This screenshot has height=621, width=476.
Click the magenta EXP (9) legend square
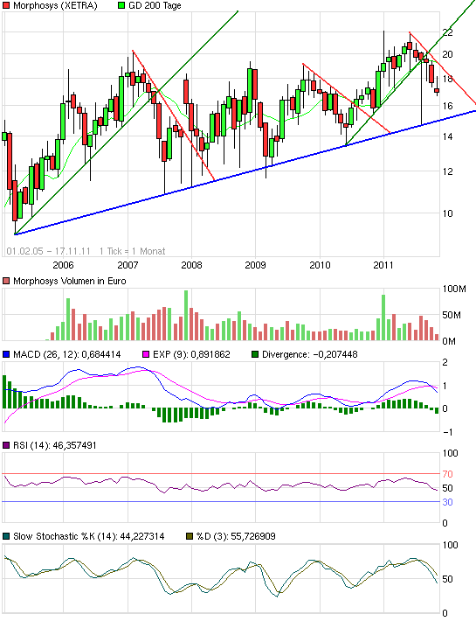[x=146, y=354]
